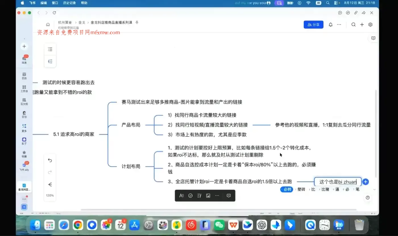Go to 杭州翼麦 in the breadcrumb
Viewport: 398px width, 236px height.
point(65,22)
